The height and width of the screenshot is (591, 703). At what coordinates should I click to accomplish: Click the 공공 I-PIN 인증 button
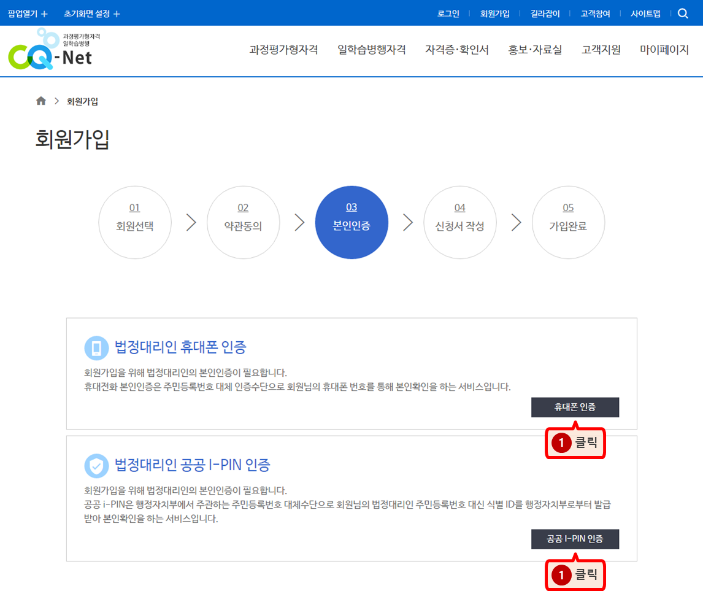[x=575, y=539]
